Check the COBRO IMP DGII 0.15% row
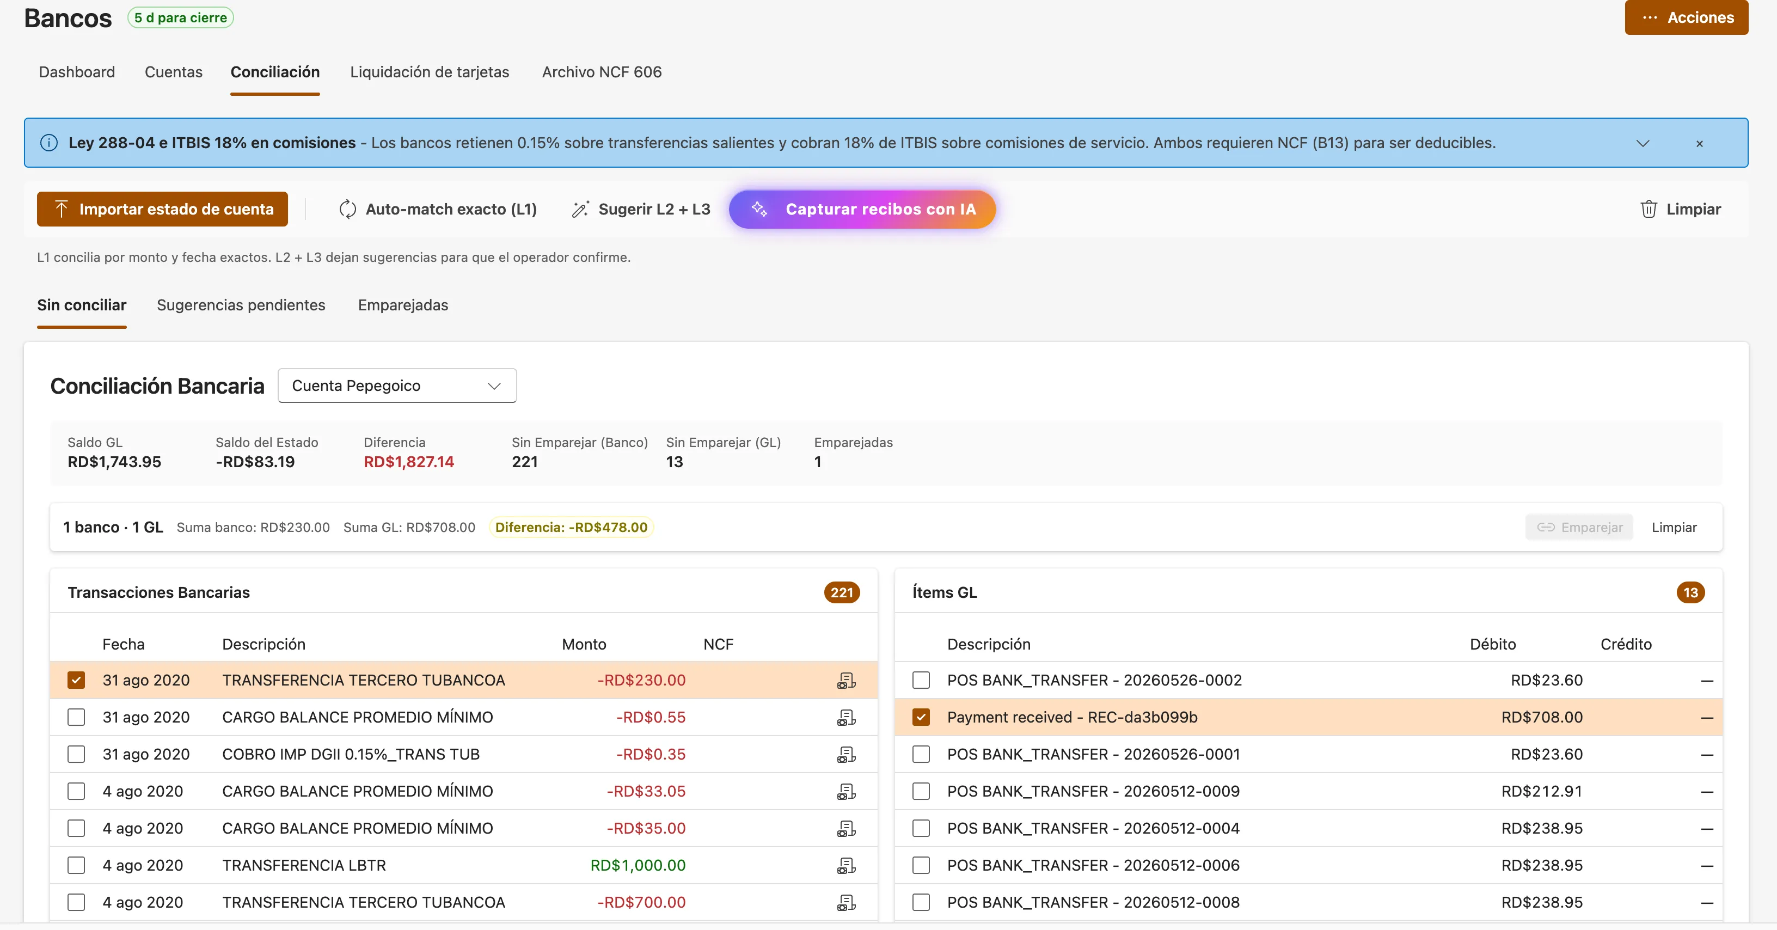The image size is (1777, 930). (77, 755)
